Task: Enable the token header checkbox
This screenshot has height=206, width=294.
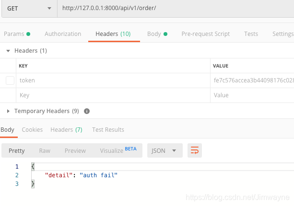Action: click(x=10, y=80)
